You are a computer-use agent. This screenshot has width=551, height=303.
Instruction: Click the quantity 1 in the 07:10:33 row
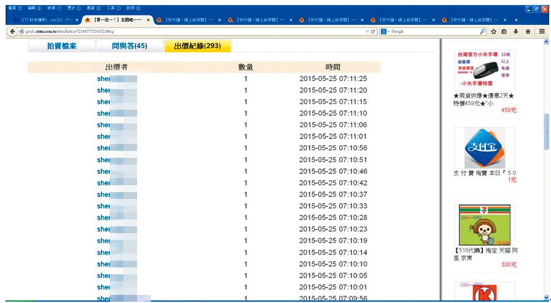click(x=246, y=206)
